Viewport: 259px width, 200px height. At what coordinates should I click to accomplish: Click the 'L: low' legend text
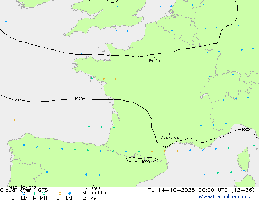tap(89, 198)
